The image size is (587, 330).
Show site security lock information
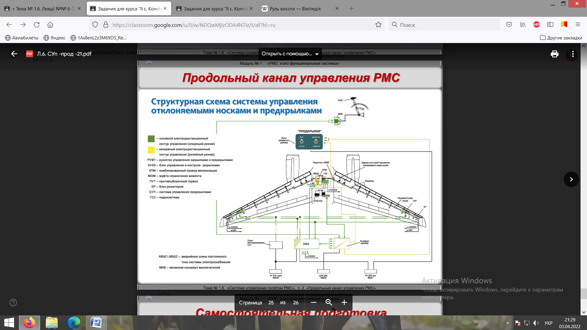[x=106, y=25]
